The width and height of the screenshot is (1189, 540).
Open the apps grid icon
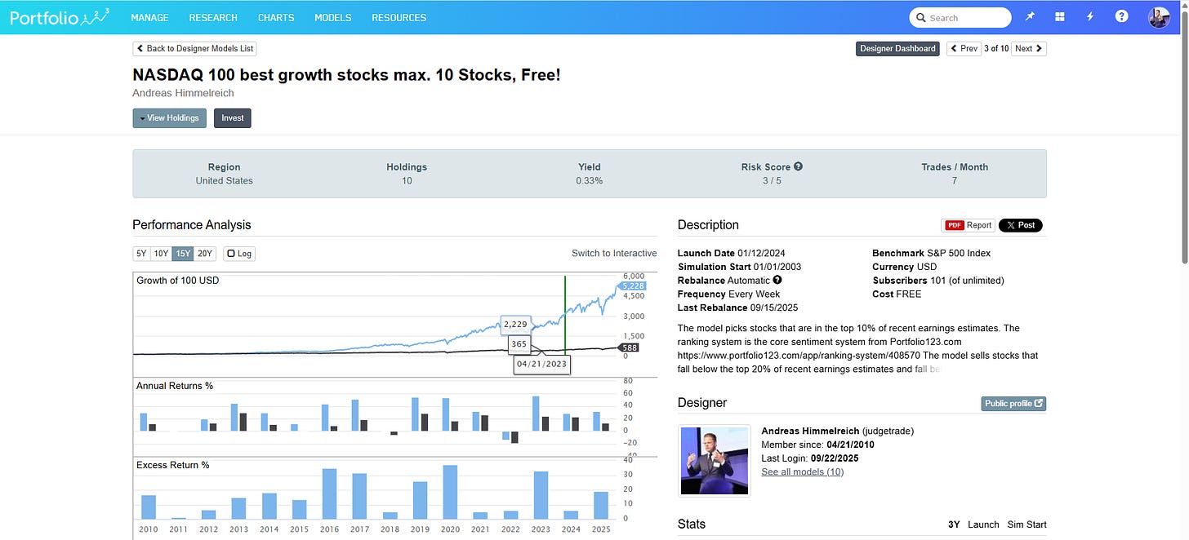[1060, 17]
